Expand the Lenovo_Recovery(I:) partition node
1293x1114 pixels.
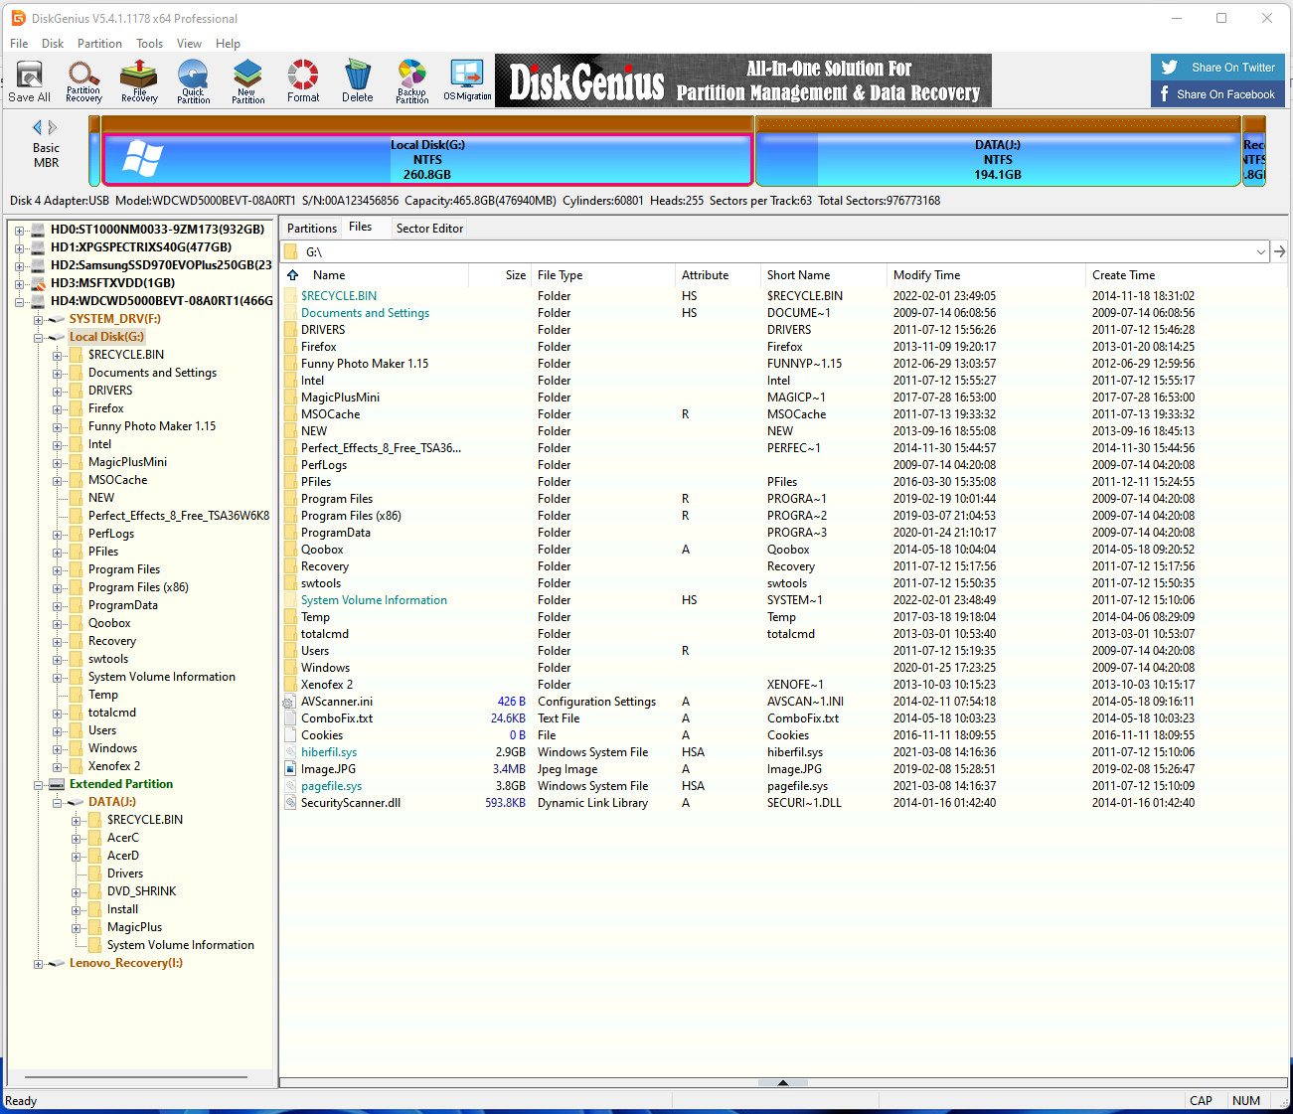pos(39,963)
